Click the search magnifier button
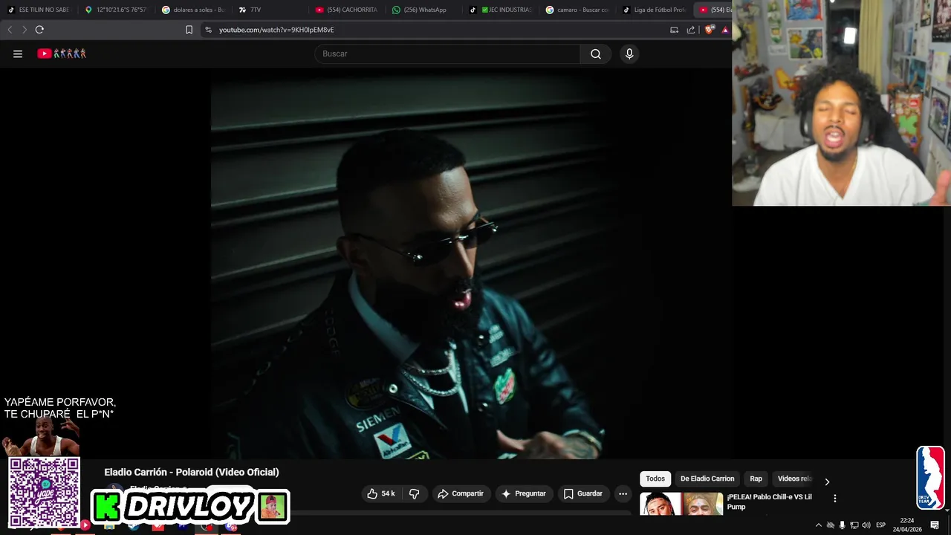Image resolution: width=951 pixels, height=535 pixels. pos(596,53)
